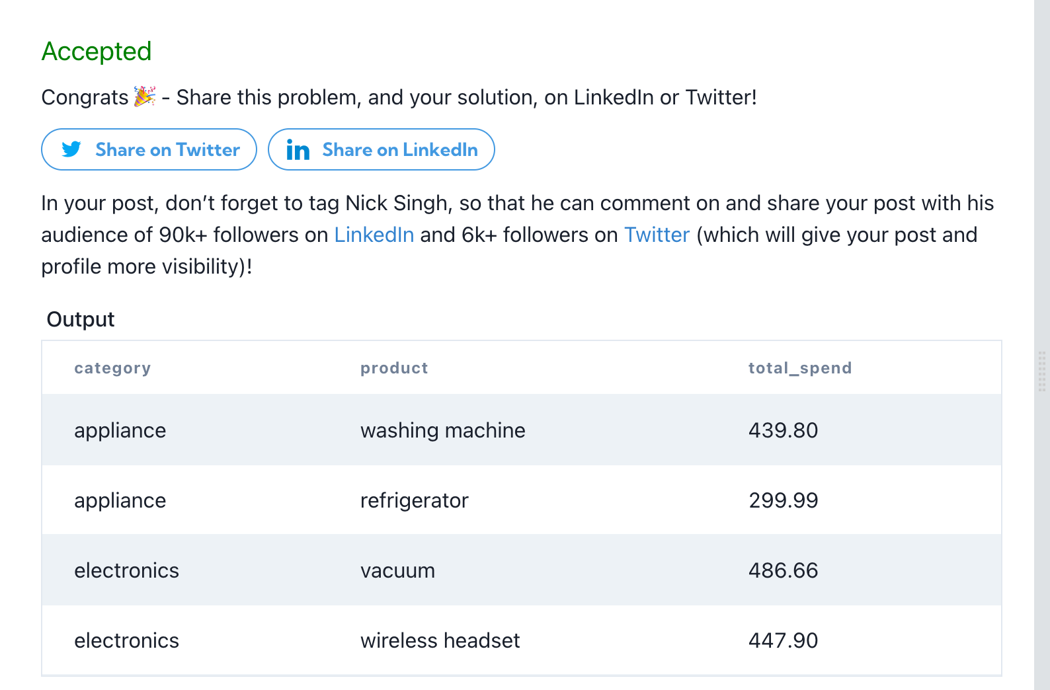
Task: Click the 299.99 total spend value
Action: 783,500
